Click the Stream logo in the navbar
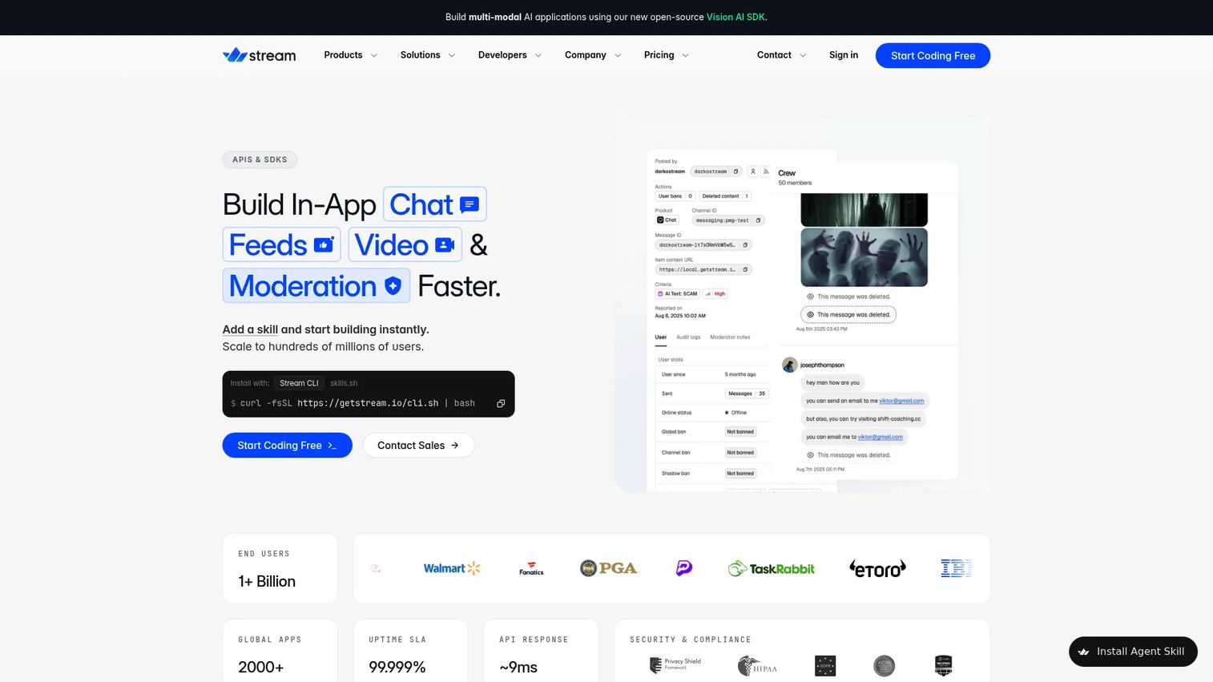The width and height of the screenshot is (1213, 682). point(259,55)
